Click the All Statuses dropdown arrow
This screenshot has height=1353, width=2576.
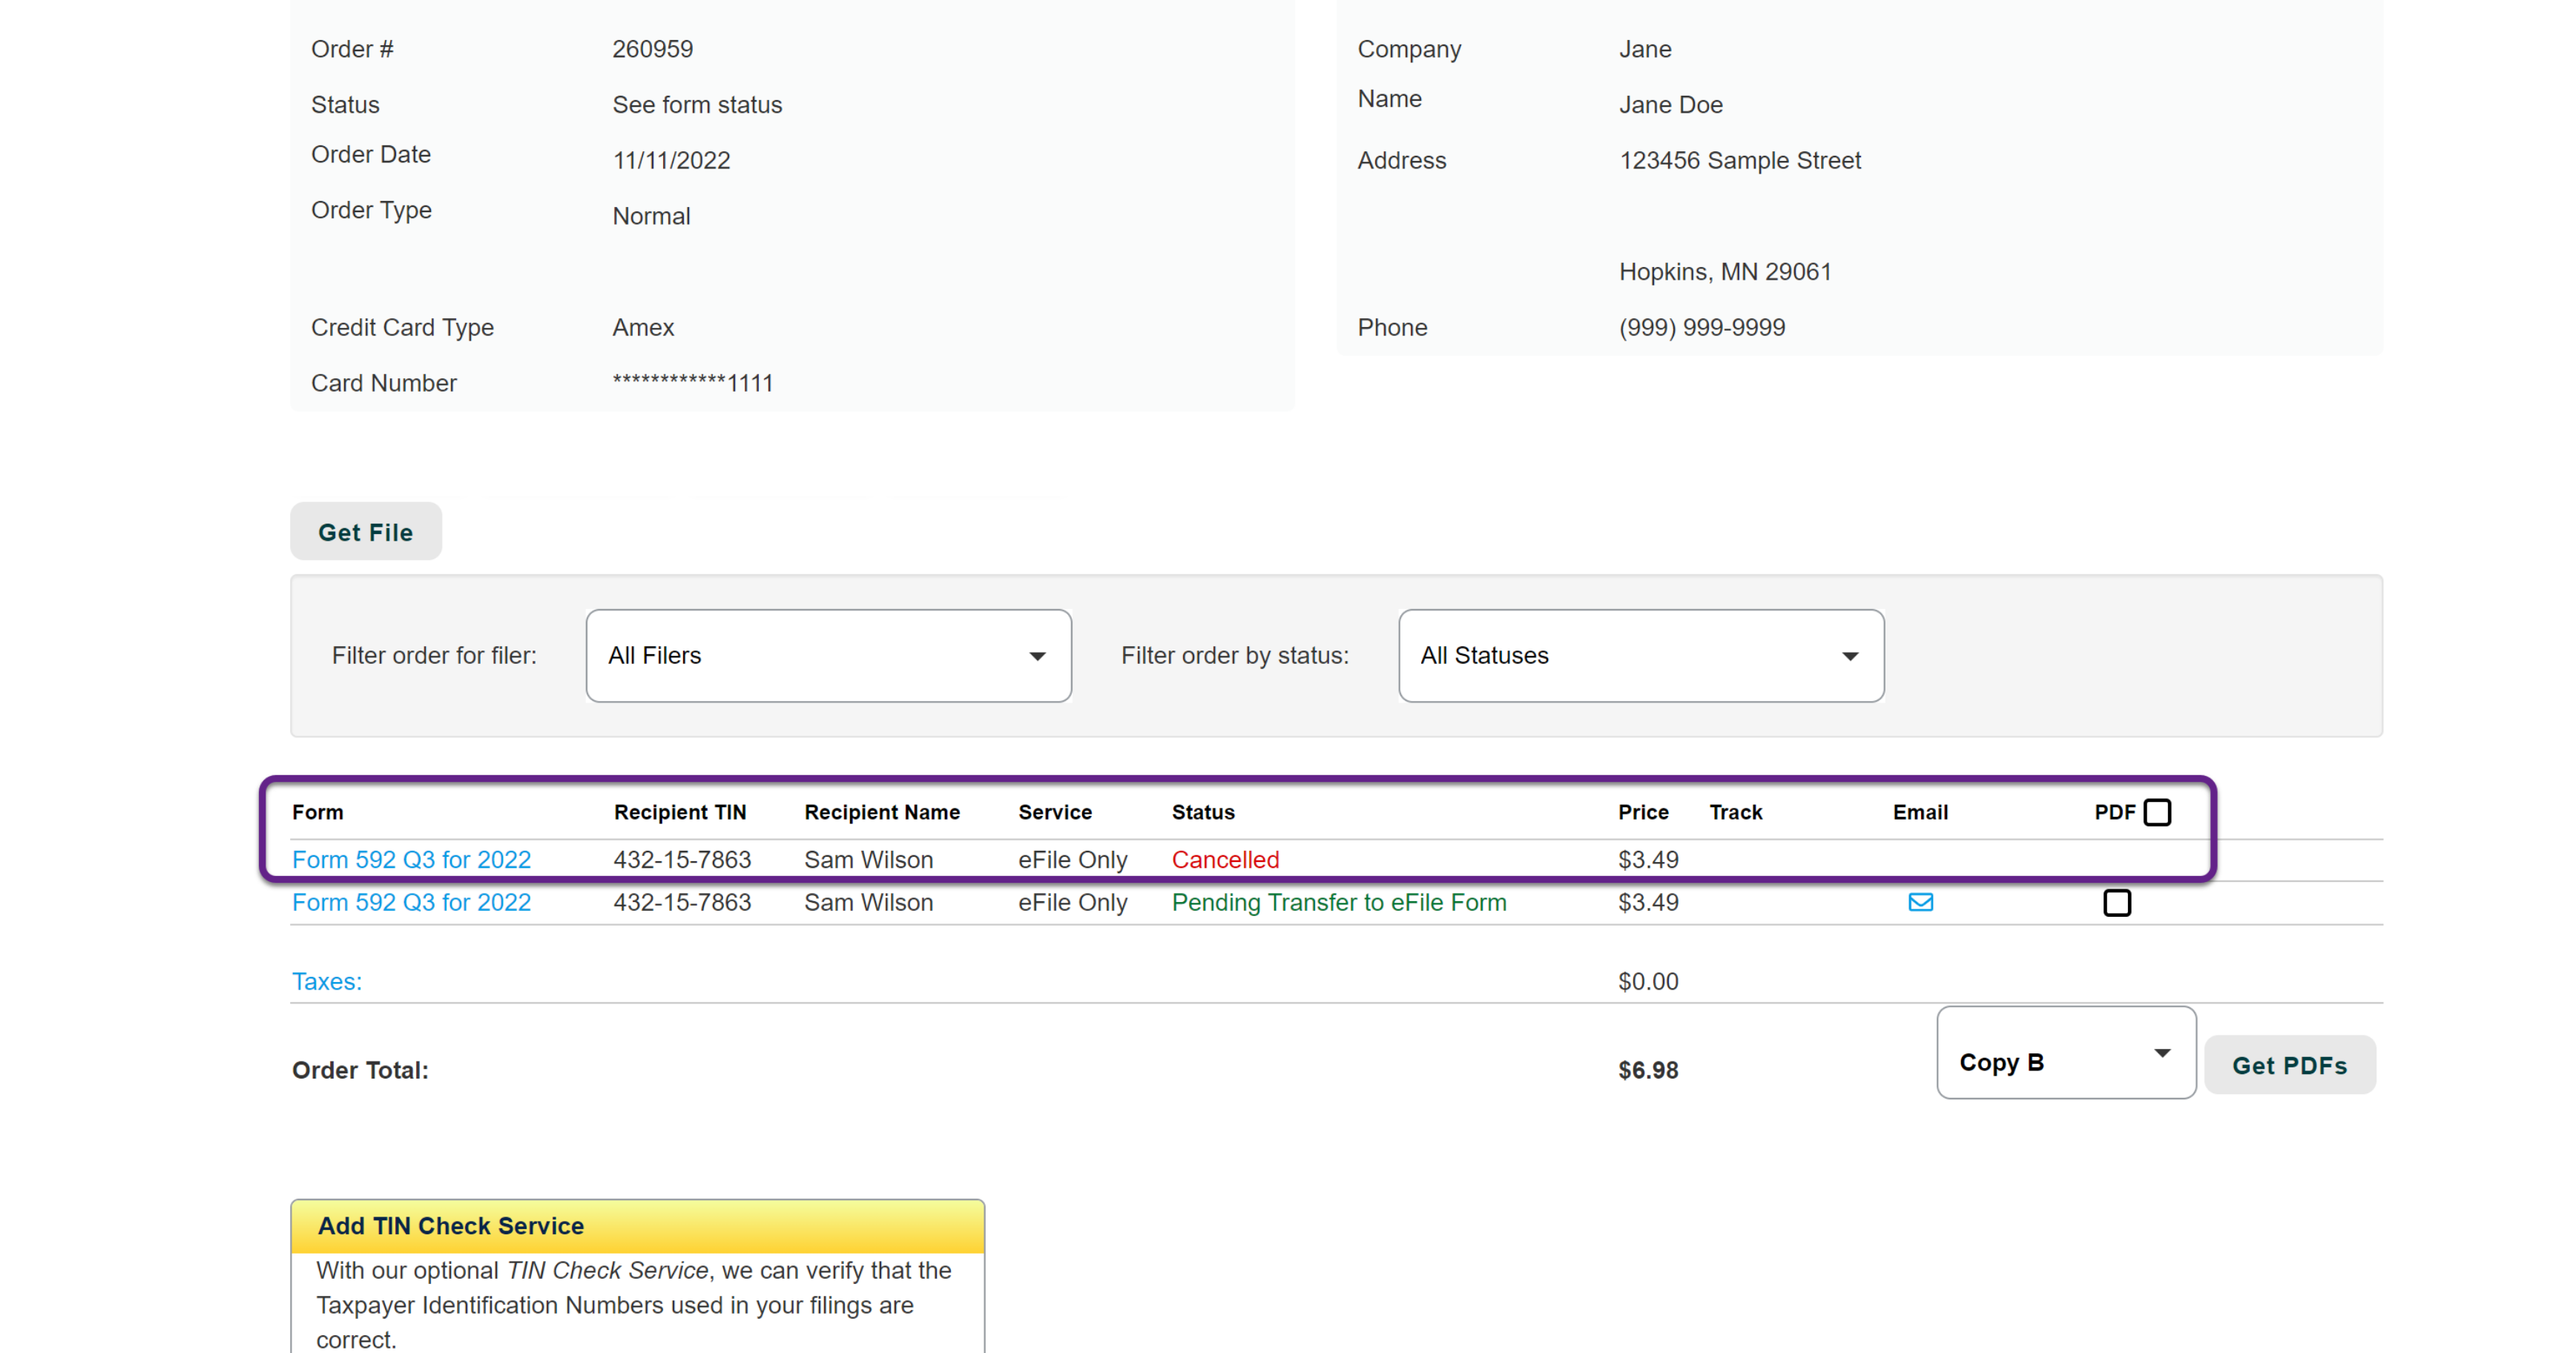(1849, 656)
